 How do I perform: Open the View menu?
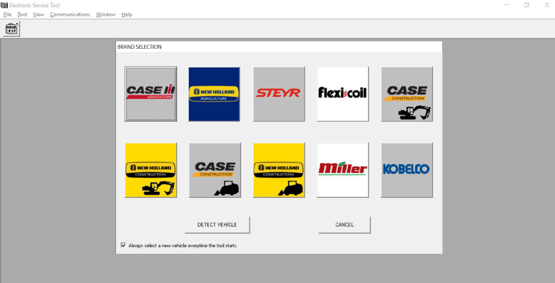[x=38, y=15]
